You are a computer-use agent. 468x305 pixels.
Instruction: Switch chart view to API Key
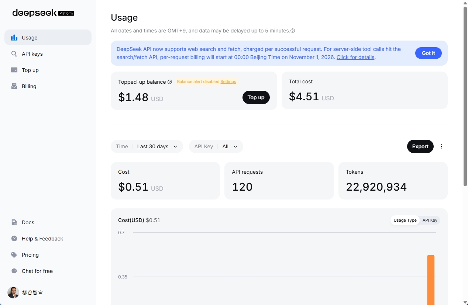point(430,220)
